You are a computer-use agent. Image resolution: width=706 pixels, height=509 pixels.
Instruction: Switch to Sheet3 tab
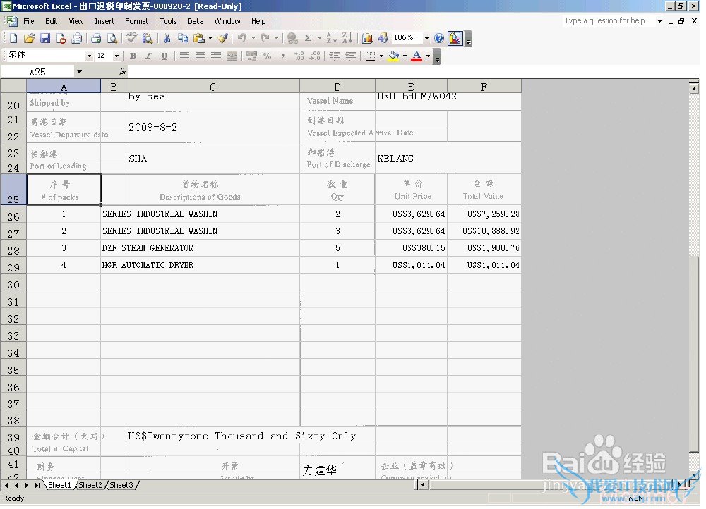pyautogui.click(x=121, y=485)
